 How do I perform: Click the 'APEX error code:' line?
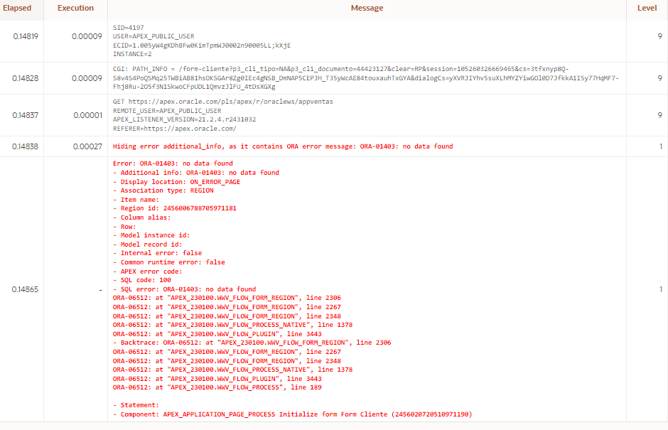[x=147, y=272]
